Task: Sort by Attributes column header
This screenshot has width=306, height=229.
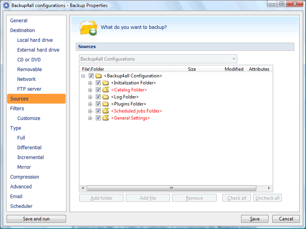Action: coord(259,69)
